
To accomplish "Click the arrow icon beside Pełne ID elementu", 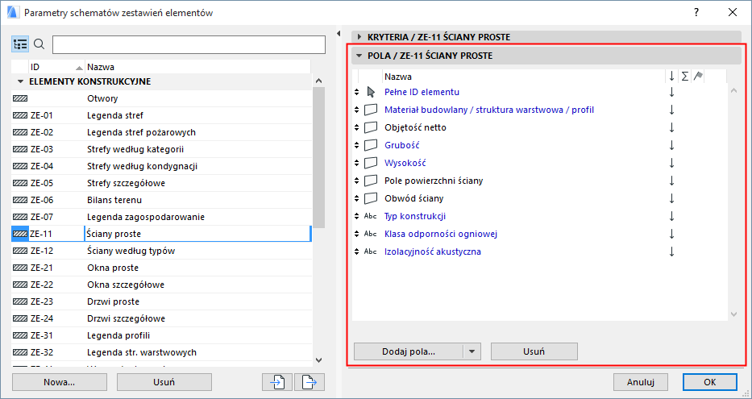I will point(370,92).
